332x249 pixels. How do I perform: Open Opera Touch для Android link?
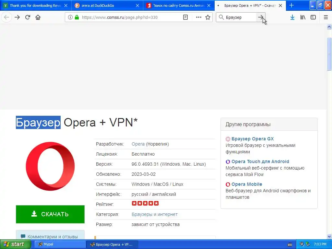(260, 161)
